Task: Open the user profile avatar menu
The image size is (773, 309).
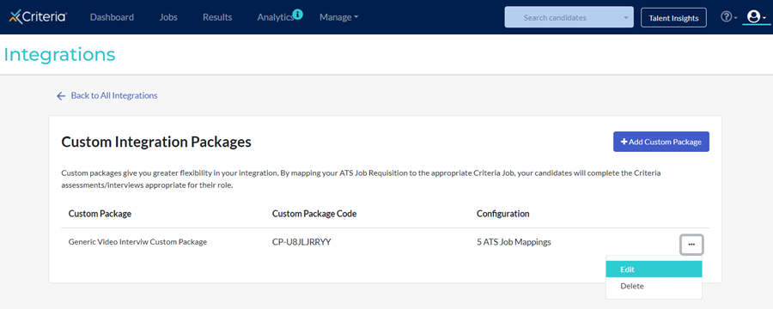Action: [x=753, y=17]
